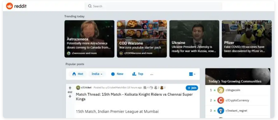Click the first award icon with count 4
Image resolution: width=278 pixels, height=120 pixels.
pos(145,88)
